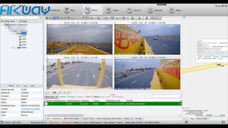The width and height of the screenshot is (228, 128).
Task: Toggle the red speaker mute icon
Action: (113, 18)
